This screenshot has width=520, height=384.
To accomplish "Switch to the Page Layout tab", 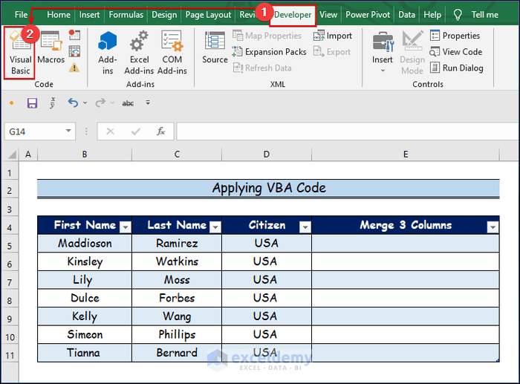I will point(208,15).
